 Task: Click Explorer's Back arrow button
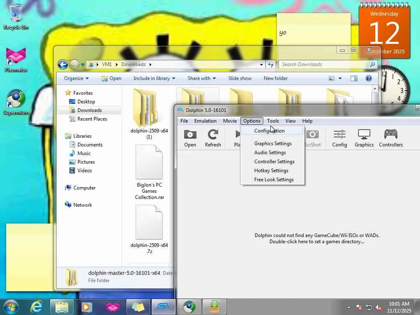(x=63, y=64)
